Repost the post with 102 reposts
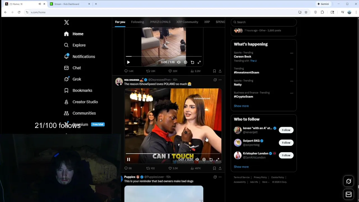 tap(150, 168)
